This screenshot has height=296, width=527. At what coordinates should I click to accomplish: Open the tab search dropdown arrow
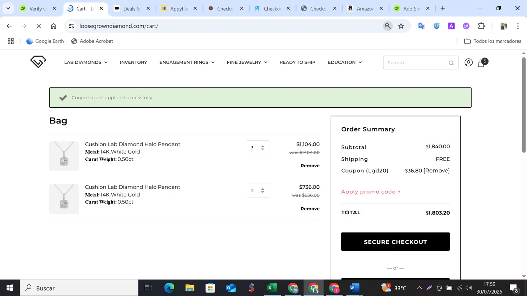pos(8,8)
